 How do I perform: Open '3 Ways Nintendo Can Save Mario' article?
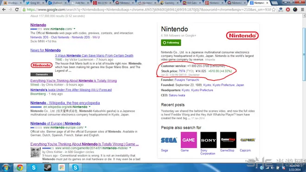point(94,56)
